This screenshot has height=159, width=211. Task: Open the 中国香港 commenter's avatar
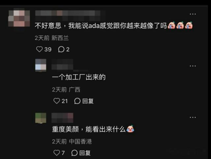[41, 118]
